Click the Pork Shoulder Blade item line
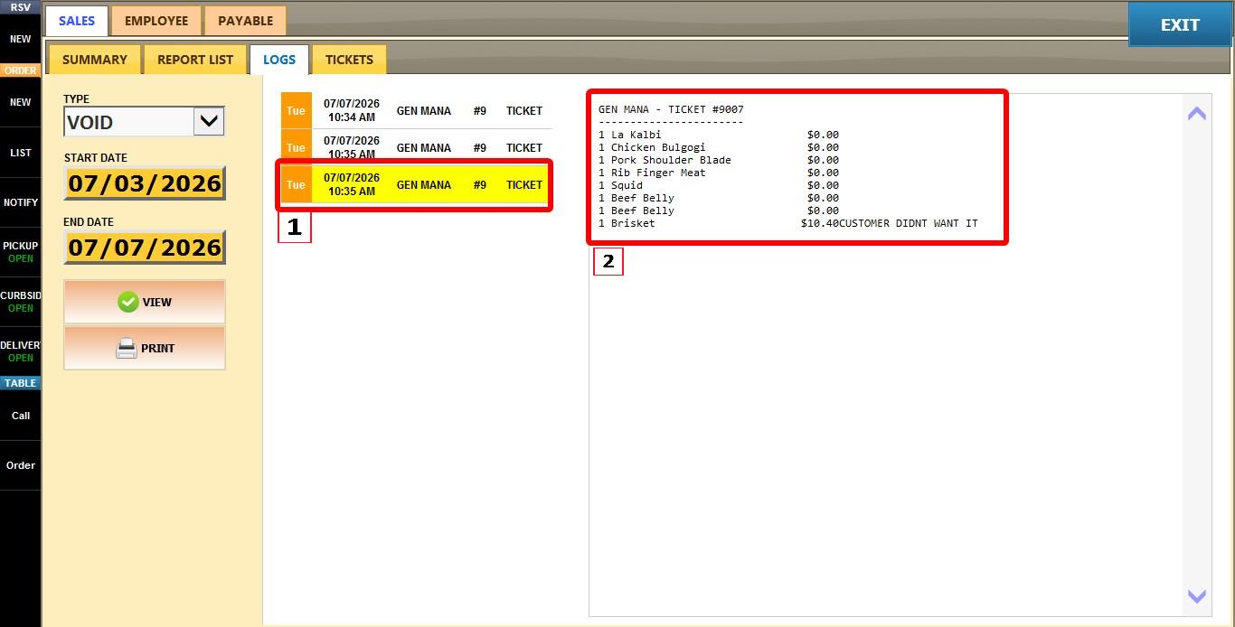The image size is (1235, 627). click(x=719, y=160)
